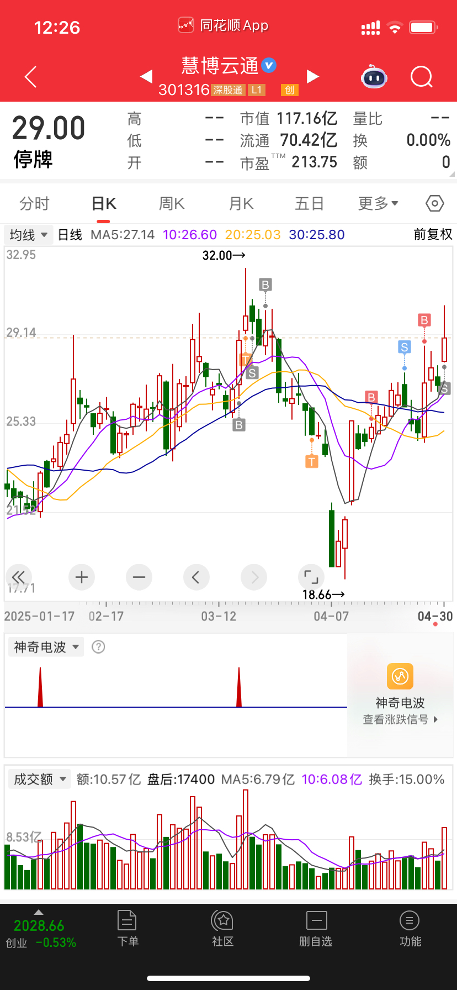Switch to previous stock with left triangle

click(146, 76)
